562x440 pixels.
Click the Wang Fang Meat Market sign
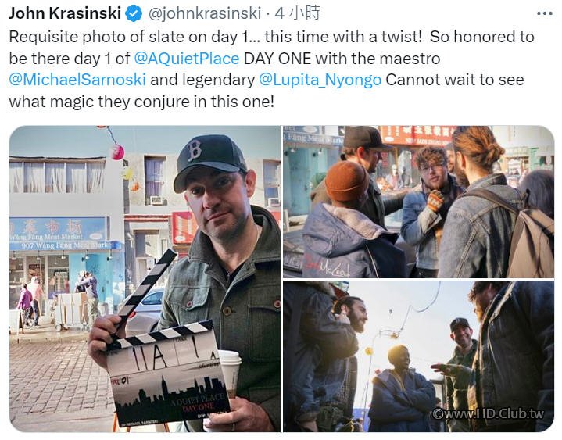tap(59, 234)
